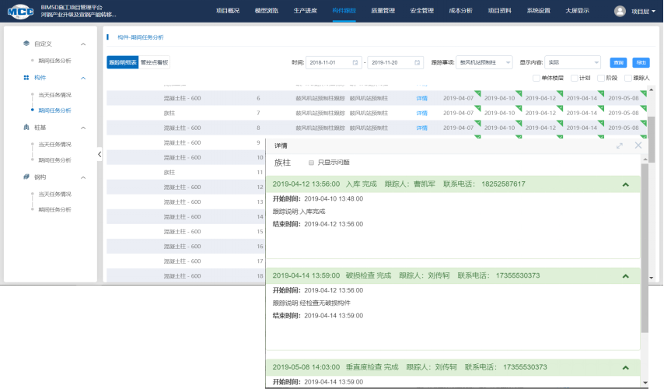The image size is (664, 389).
Task: Tick the 跟踪人 checkbox
Action: pyautogui.click(x=628, y=78)
